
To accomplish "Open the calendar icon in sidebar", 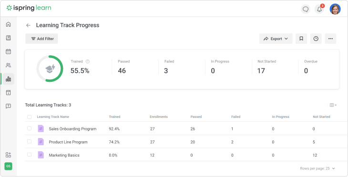I will [8, 51].
